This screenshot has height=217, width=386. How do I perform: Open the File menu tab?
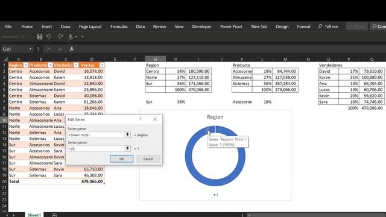(8, 27)
